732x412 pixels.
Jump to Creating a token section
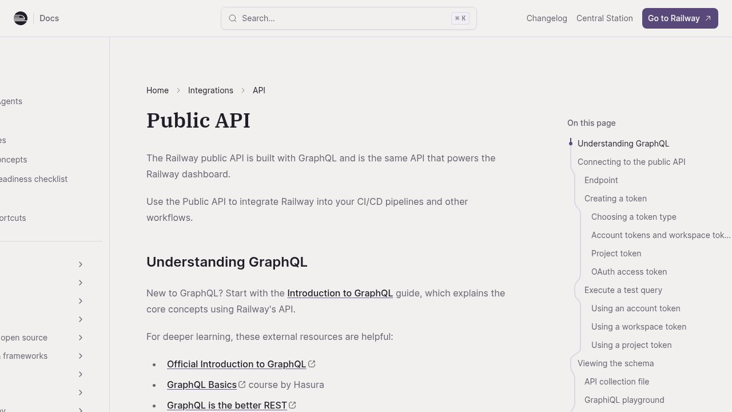pyautogui.click(x=615, y=199)
